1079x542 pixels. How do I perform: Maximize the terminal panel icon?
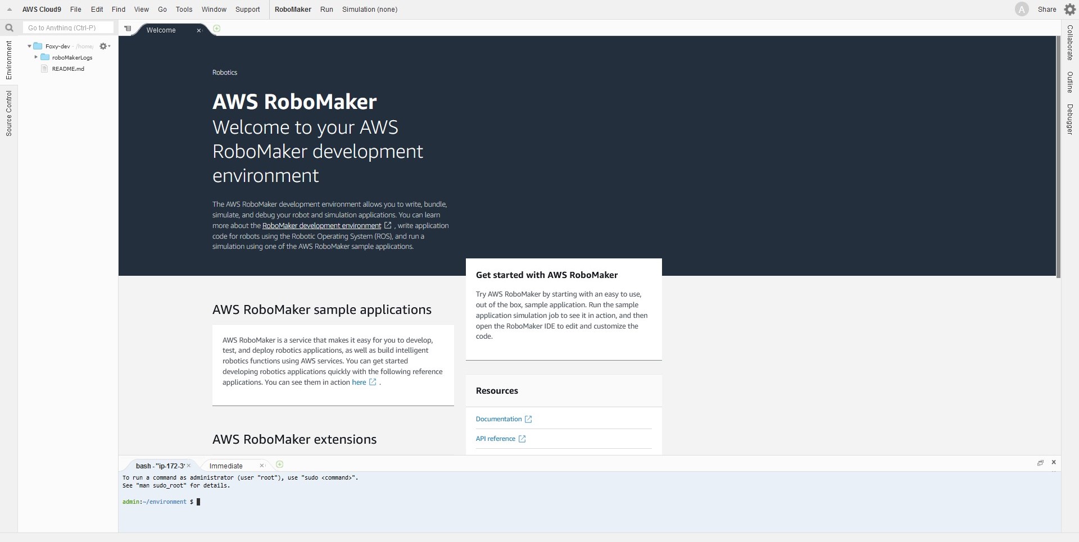(1040, 463)
